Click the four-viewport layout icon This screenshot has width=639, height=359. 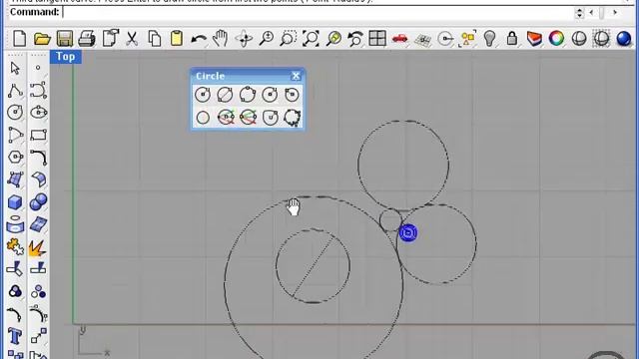[x=377, y=39]
